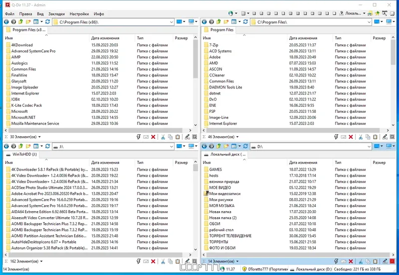Open the Инфо menu
Image resolution: width=399 pixels, height=275 pixels.
[x=99, y=14]
